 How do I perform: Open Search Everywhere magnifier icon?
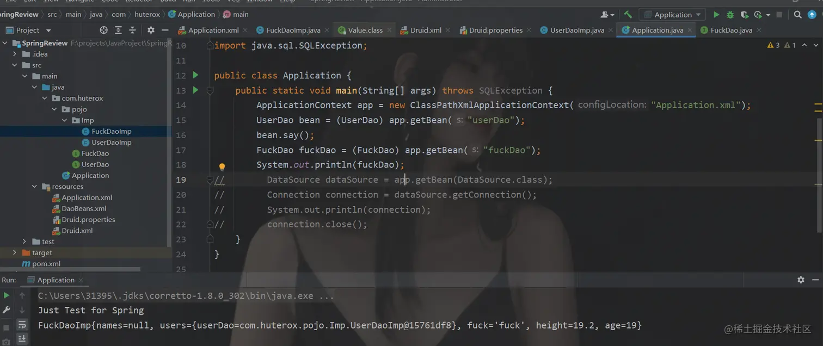point(797,15)
